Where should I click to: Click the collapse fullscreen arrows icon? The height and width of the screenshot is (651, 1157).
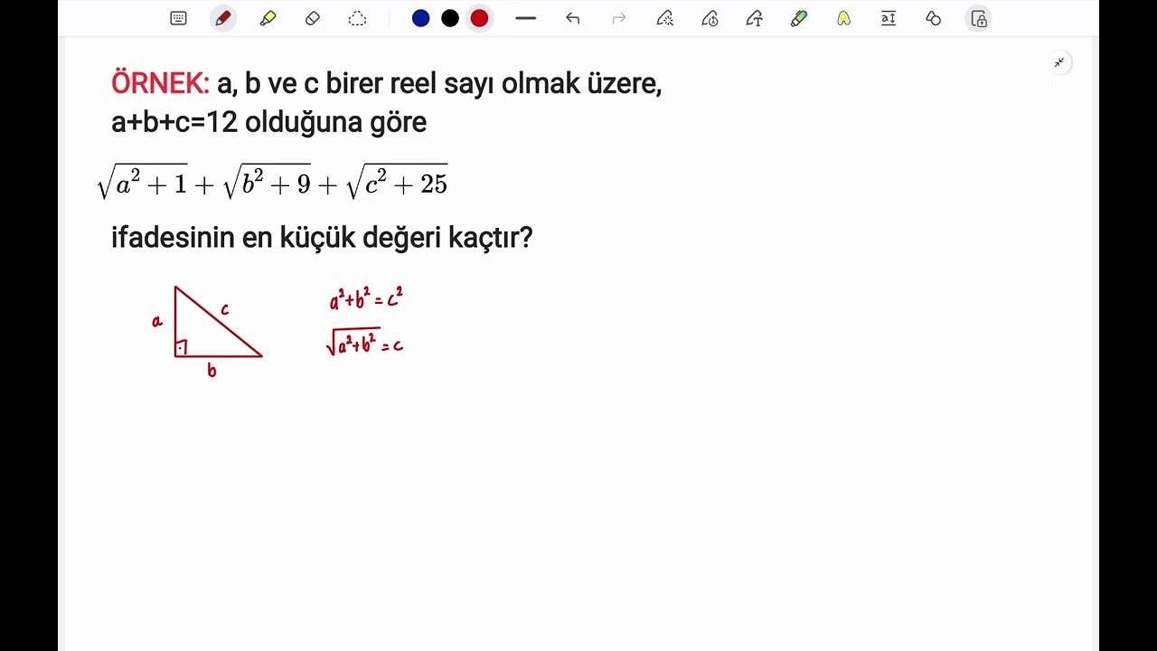click(1058, 62)
